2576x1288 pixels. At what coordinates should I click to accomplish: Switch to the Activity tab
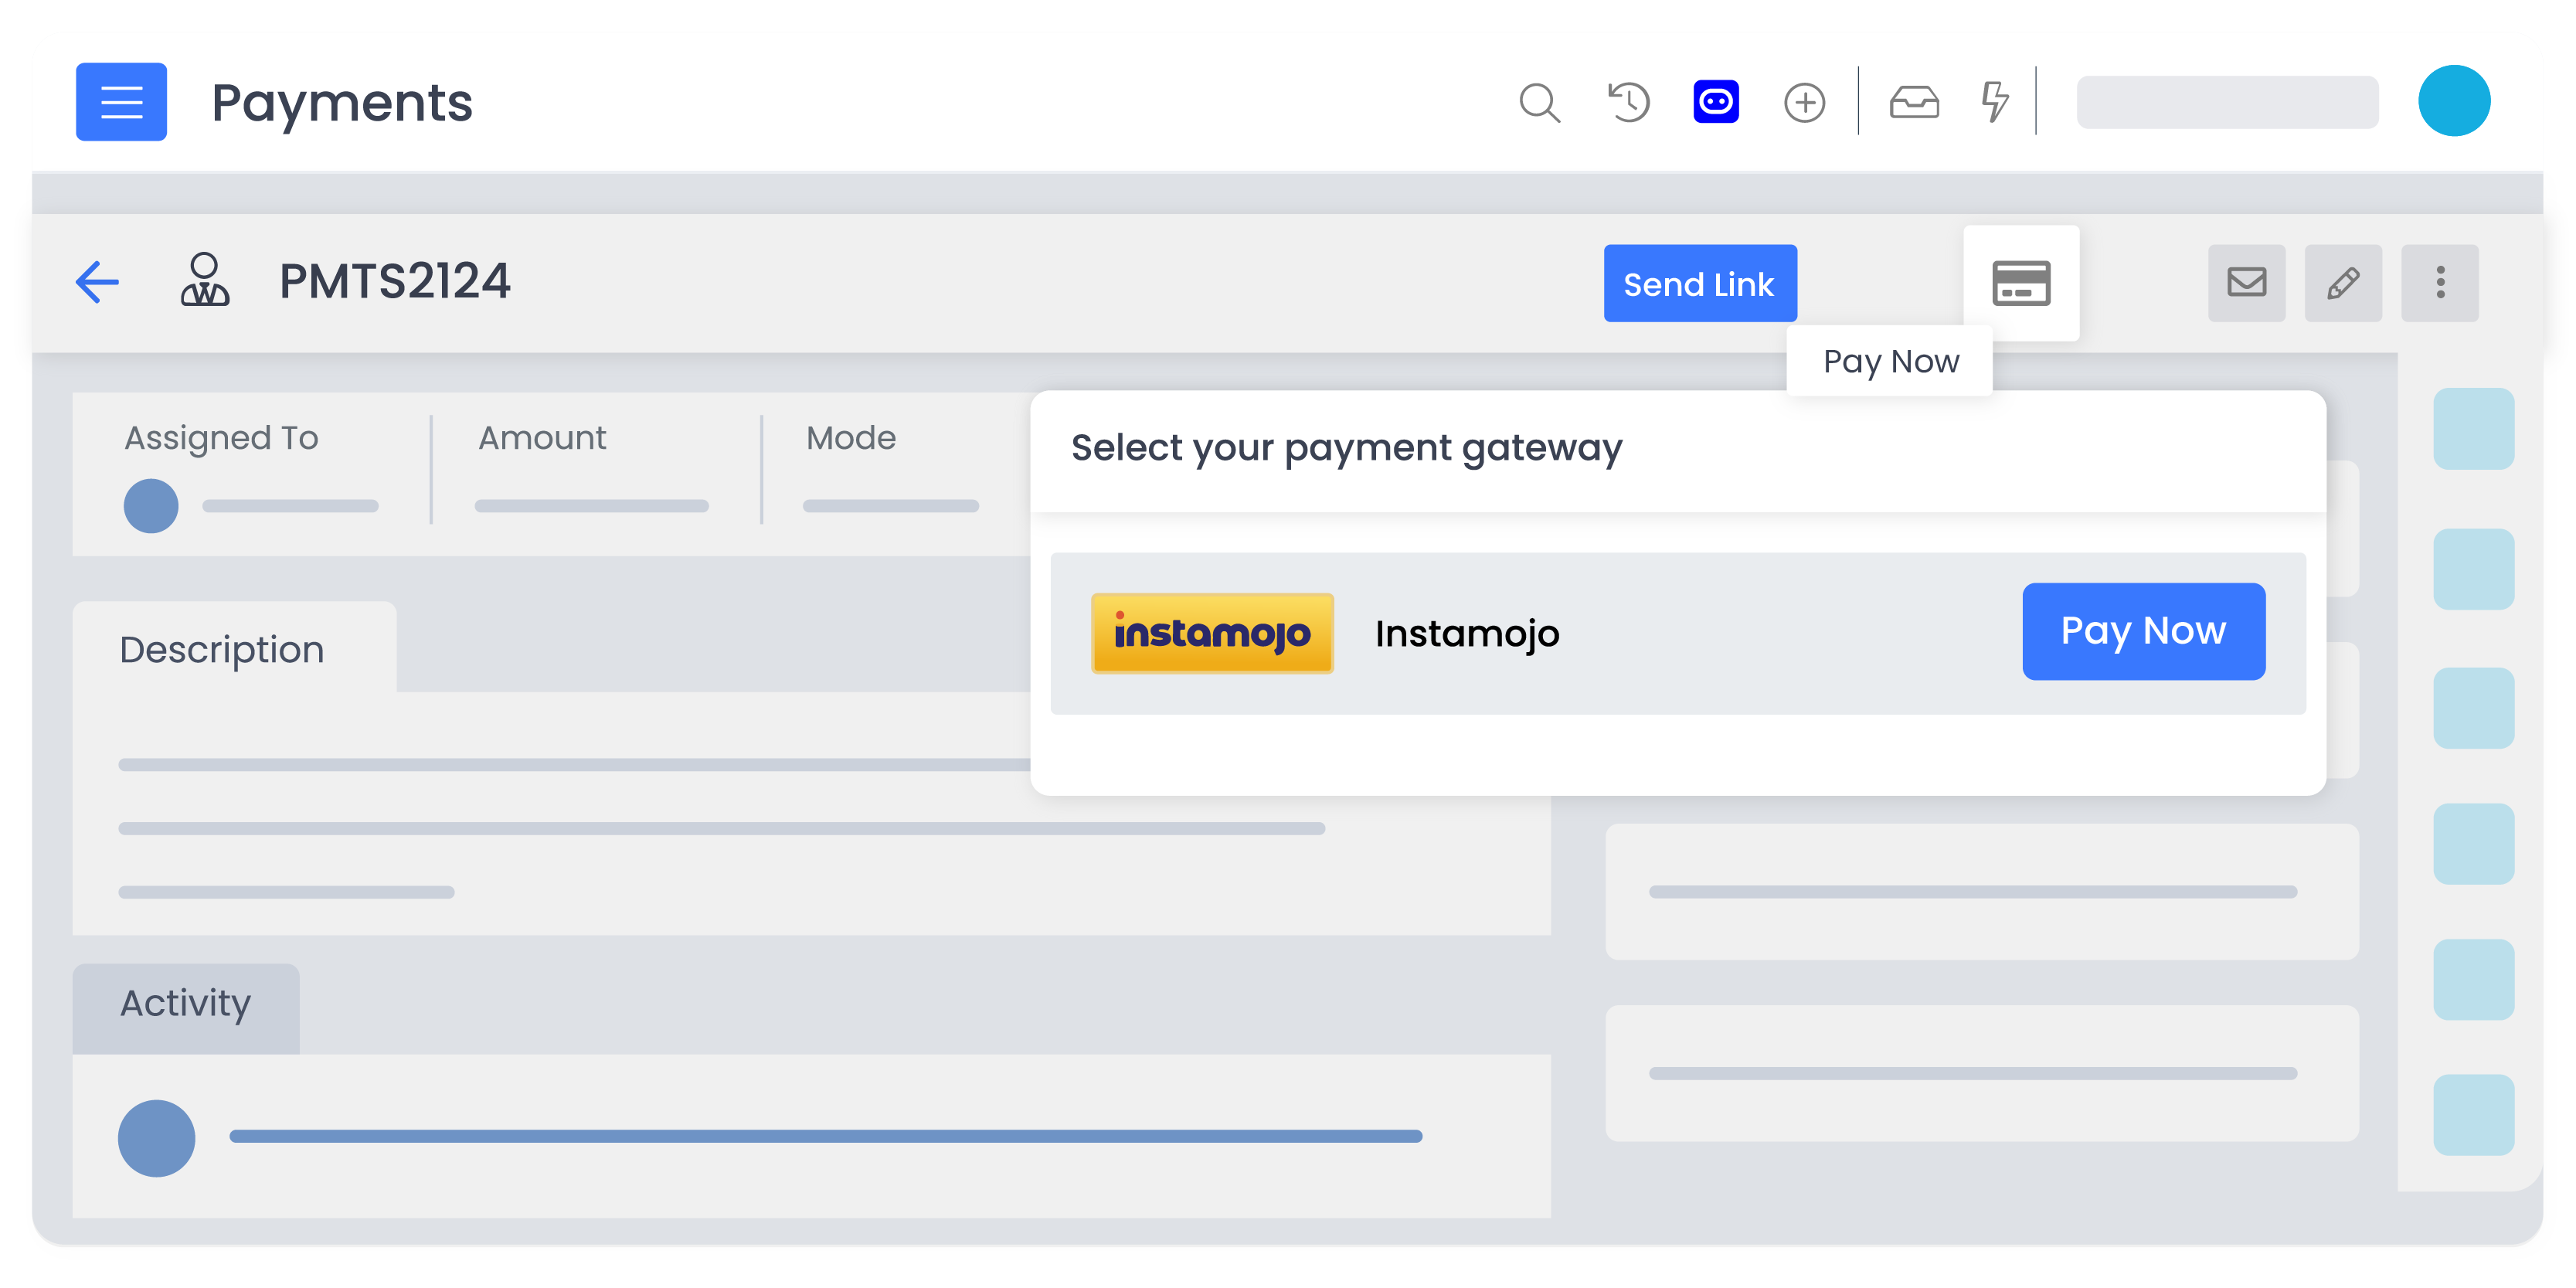coord(186,1003)
